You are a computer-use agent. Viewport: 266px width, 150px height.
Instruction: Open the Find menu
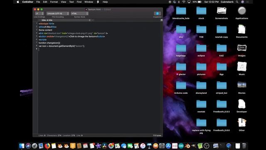coord(79,2)
